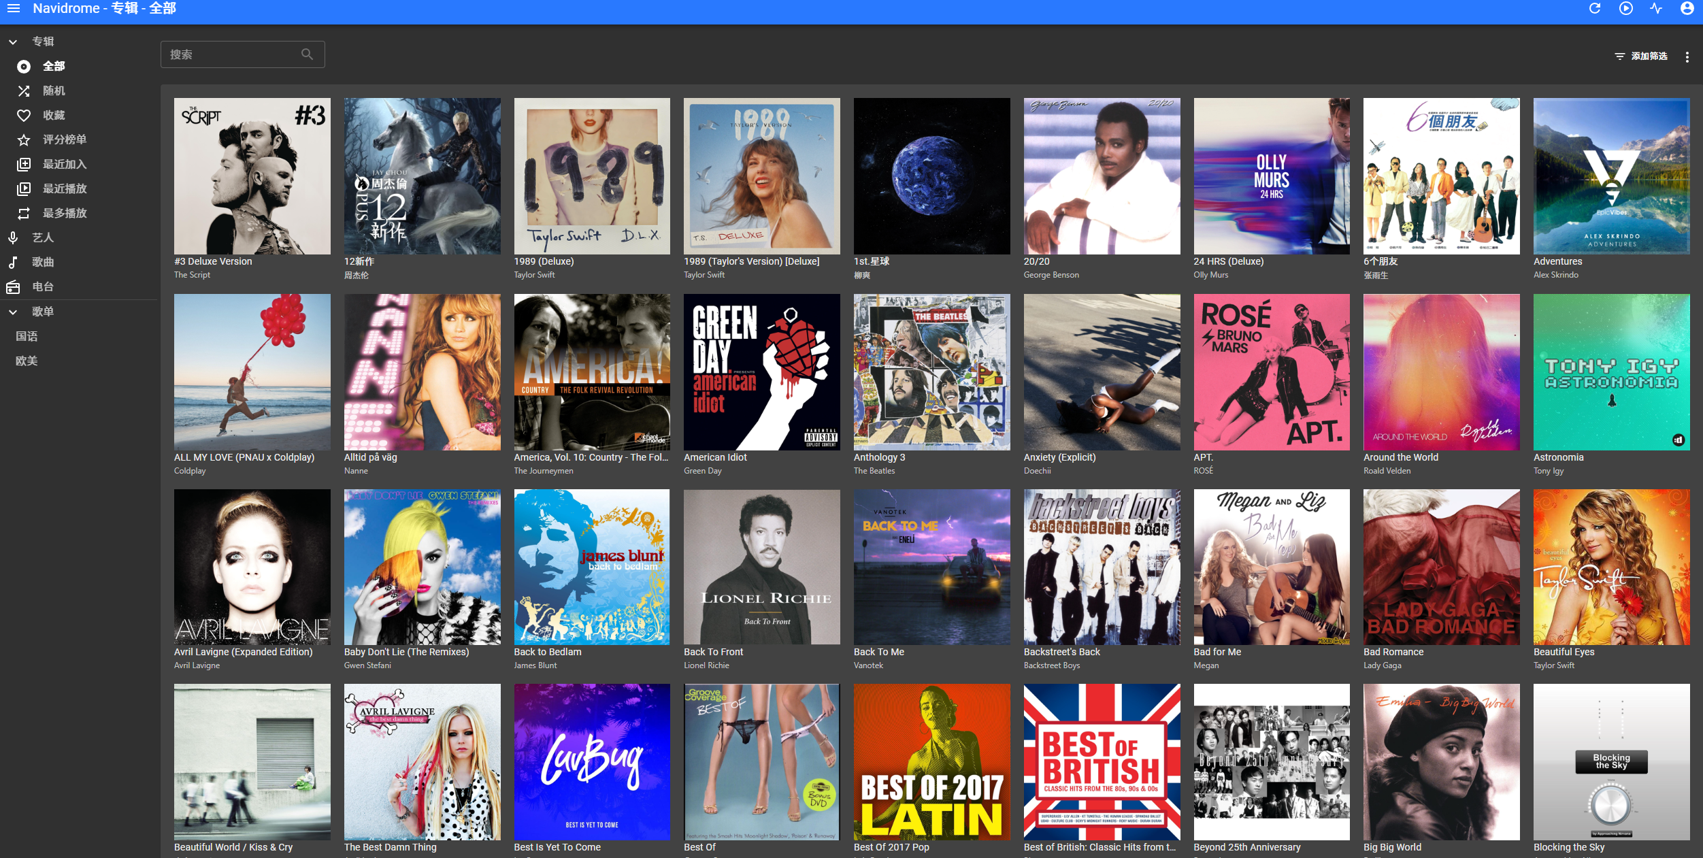Open 1989 (Taylor's Version) [Deluxe] cover
This screenshot has width=1703, height=858.
pyautogui.click(x=762, y=176)
